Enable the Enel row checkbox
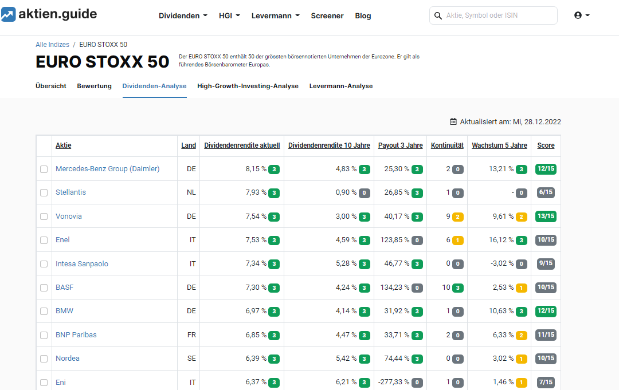The width and height of the screenshot is (619, 390). [44, 240]
